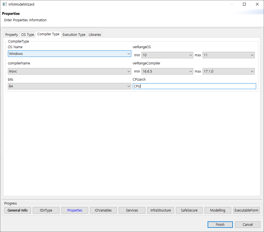Click the Finish button
Image resolution: width=264 pixels, height=232 pixels.
[220, 224]
